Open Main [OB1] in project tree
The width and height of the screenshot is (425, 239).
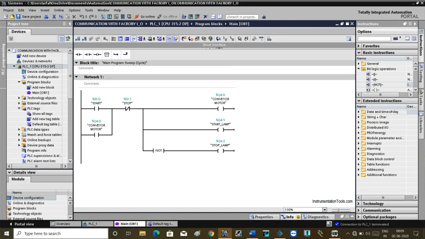pos(40,93)
